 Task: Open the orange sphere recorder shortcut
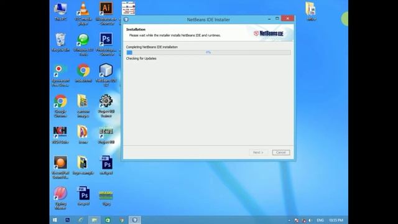[60, 167]
